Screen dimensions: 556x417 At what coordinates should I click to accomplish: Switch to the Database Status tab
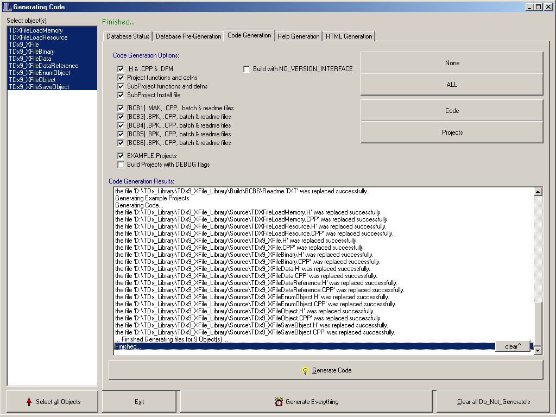(x=128, y=36)
